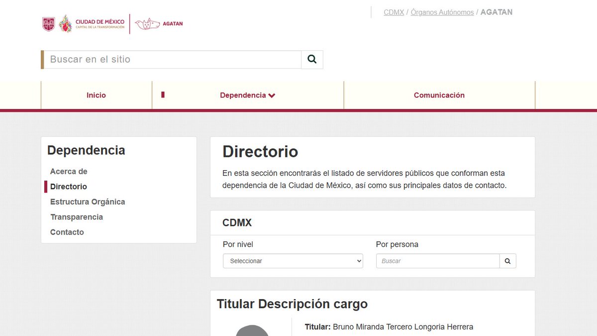
Task: Go to the Transparencia sidebar entry
Action: point(76,217)
